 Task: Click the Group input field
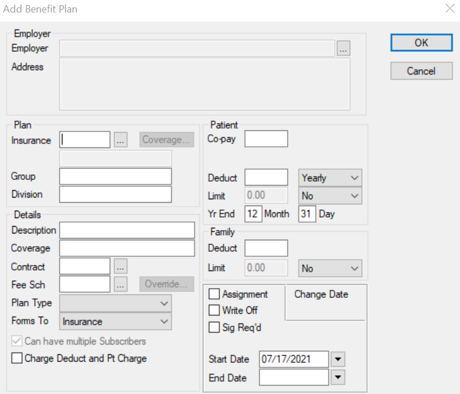tap(115, 177)
